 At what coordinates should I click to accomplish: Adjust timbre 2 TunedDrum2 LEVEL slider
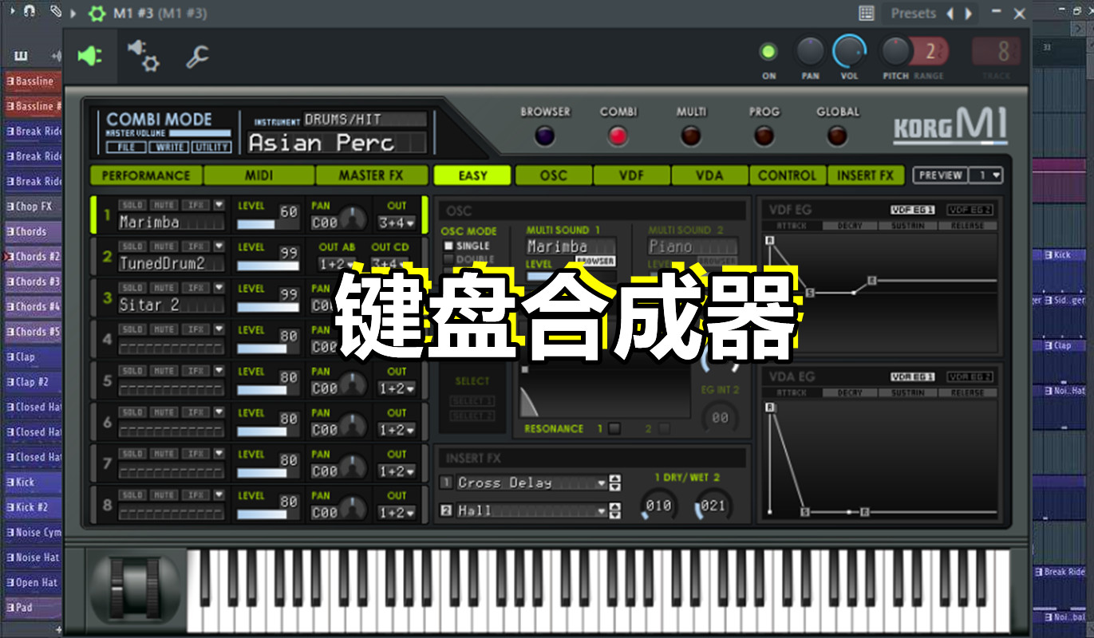pyautogui.click(x=268, y=266)
